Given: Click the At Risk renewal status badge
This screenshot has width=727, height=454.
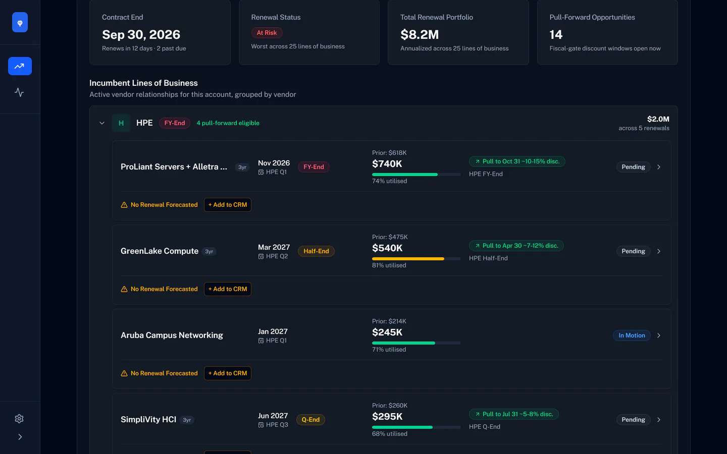Looking at the screenshot, I should pos(267,33).
